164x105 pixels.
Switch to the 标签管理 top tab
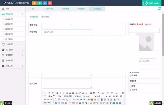[x=81, y=9]
